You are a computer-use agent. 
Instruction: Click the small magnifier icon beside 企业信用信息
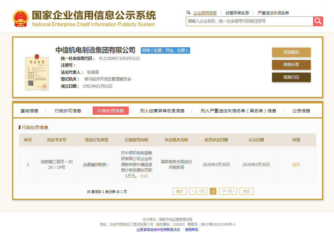click(189, 13)
